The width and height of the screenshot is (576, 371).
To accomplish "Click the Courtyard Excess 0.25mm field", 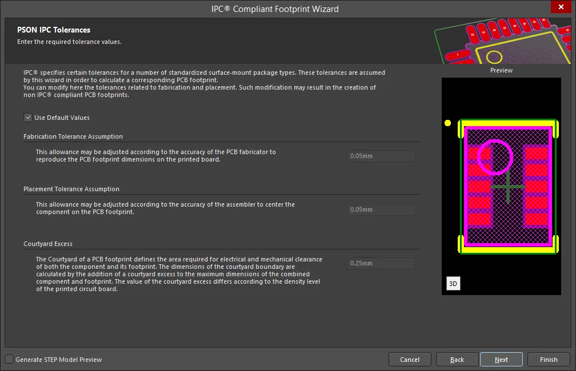I will tap(381, 263).
